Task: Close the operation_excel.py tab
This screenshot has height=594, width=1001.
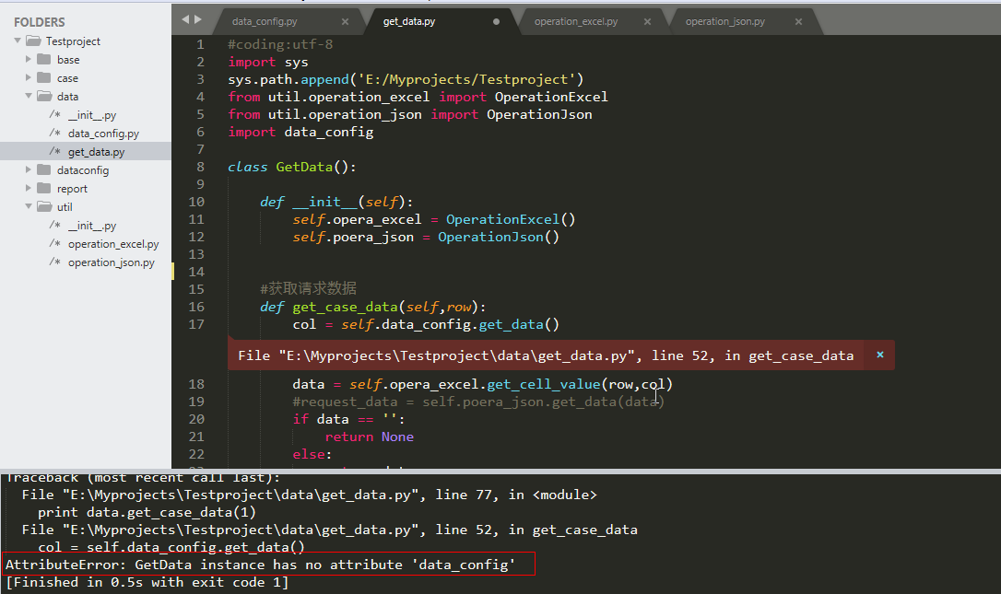Action: [x=647, y=21]
